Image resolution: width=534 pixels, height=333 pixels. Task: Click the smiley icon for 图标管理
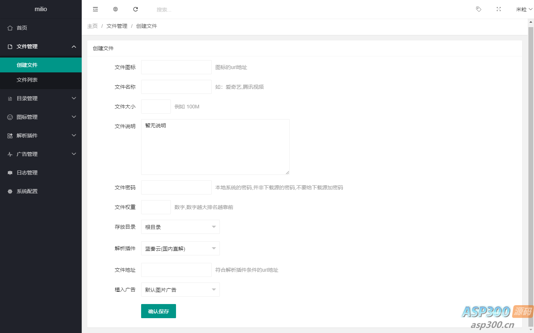point(10,117)
